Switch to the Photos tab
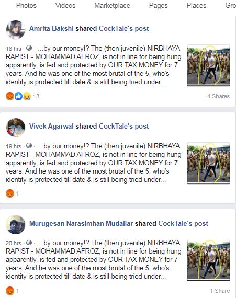This screenshot has width=236, height=298. pos(26,6)
